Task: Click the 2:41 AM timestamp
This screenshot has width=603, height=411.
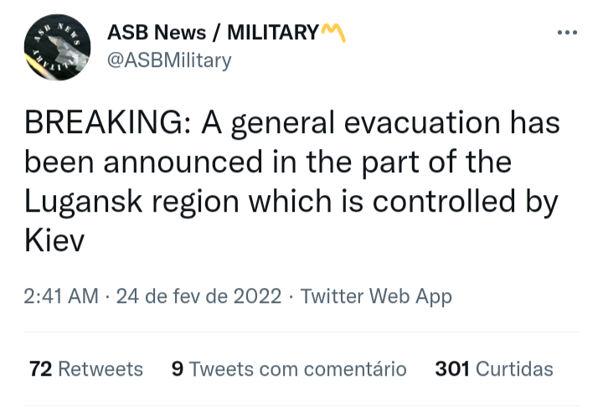Action: click(62, 296)
